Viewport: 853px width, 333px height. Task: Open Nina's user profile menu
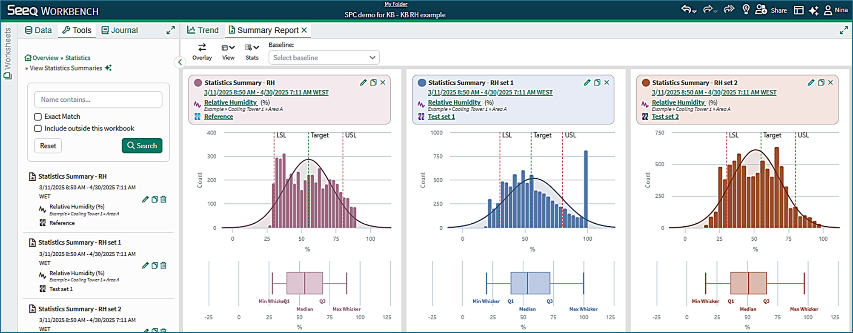point(836,10)
